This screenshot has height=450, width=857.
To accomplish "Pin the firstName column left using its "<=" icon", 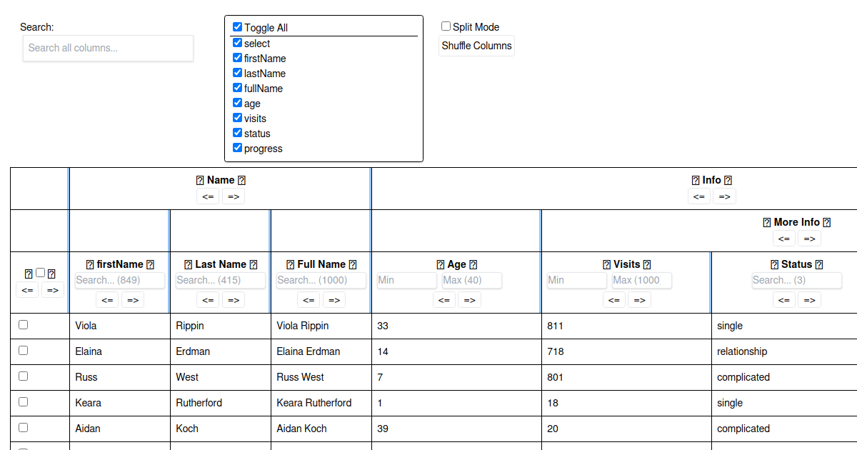I will pos(107,299).
